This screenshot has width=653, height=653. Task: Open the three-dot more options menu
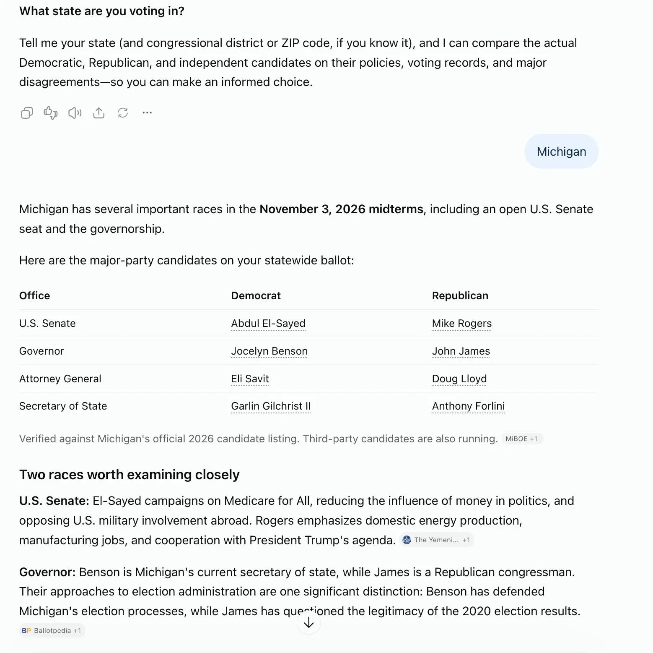[147, 113]
